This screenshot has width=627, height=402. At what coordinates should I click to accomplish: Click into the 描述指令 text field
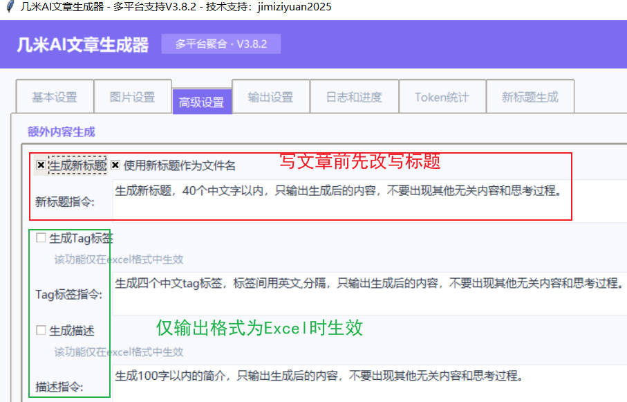click(370, 383)
